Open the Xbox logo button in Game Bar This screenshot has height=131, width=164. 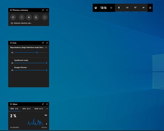[96, 8]
